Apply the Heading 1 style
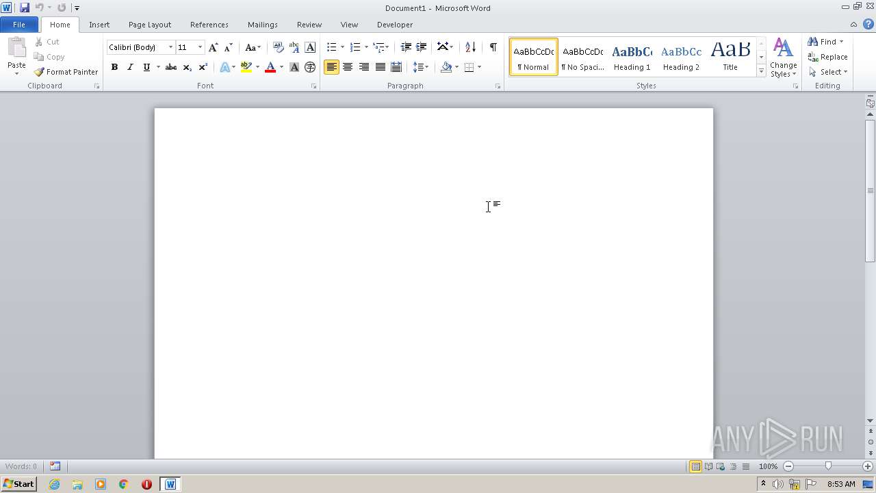 click(x=632, y=56)
